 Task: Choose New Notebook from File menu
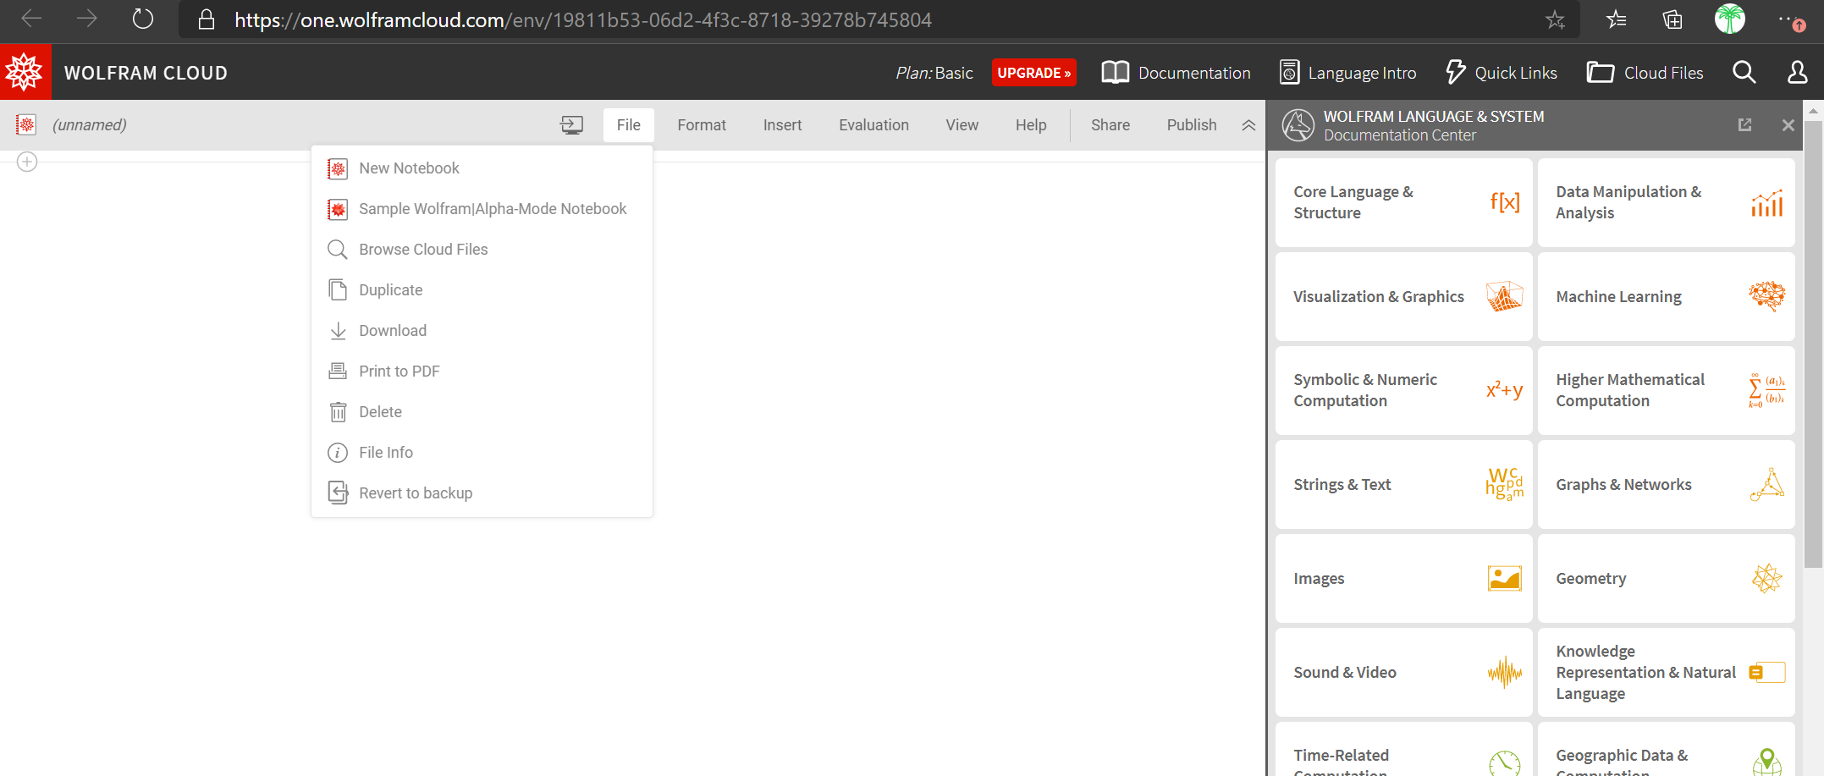[482, 168]
